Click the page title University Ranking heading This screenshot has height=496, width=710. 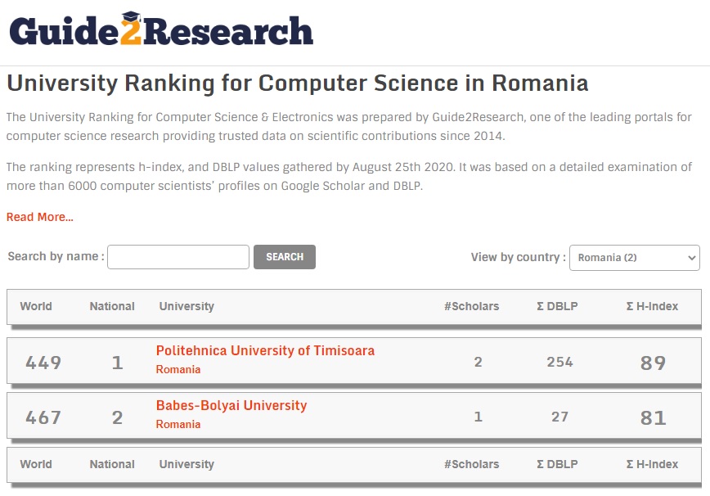tap(297, 83)
